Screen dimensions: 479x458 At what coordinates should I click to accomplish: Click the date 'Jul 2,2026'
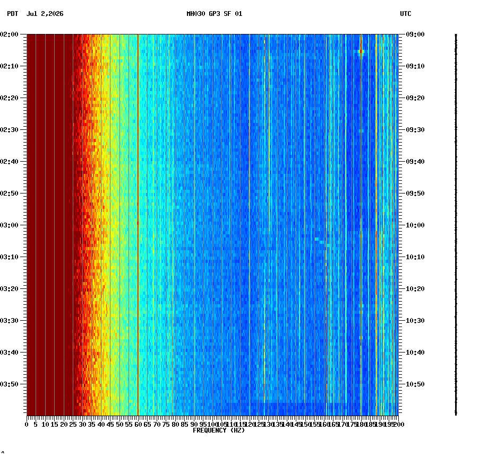(45, 14)
